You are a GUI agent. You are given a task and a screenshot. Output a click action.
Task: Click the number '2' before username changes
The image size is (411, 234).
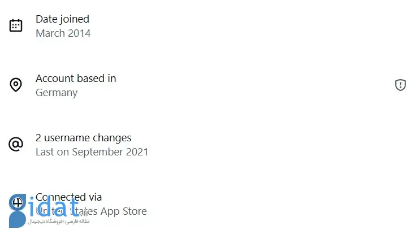[x=38, y=137]
